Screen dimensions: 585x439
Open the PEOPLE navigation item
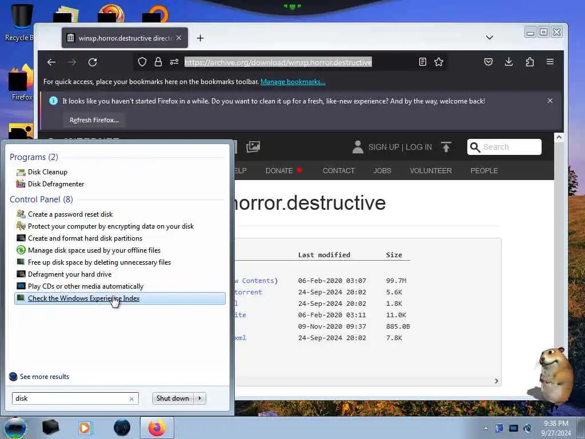[x=484, y=170]
